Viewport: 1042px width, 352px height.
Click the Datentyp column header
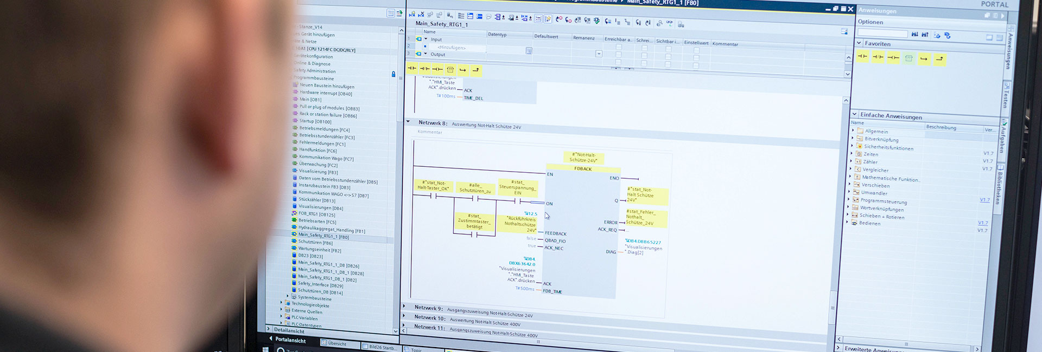tap(497, 34)
